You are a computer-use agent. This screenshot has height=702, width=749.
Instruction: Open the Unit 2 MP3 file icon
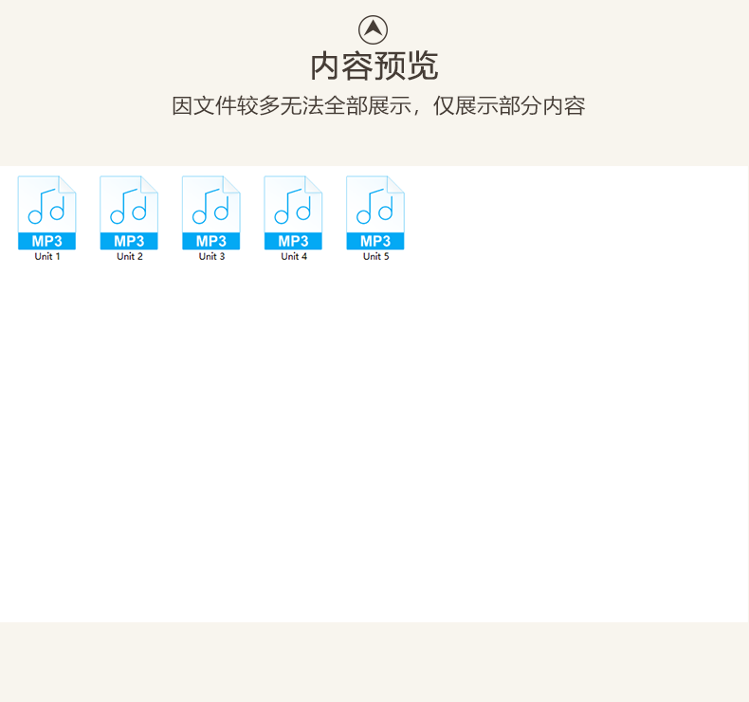click(x=129, y=212)
